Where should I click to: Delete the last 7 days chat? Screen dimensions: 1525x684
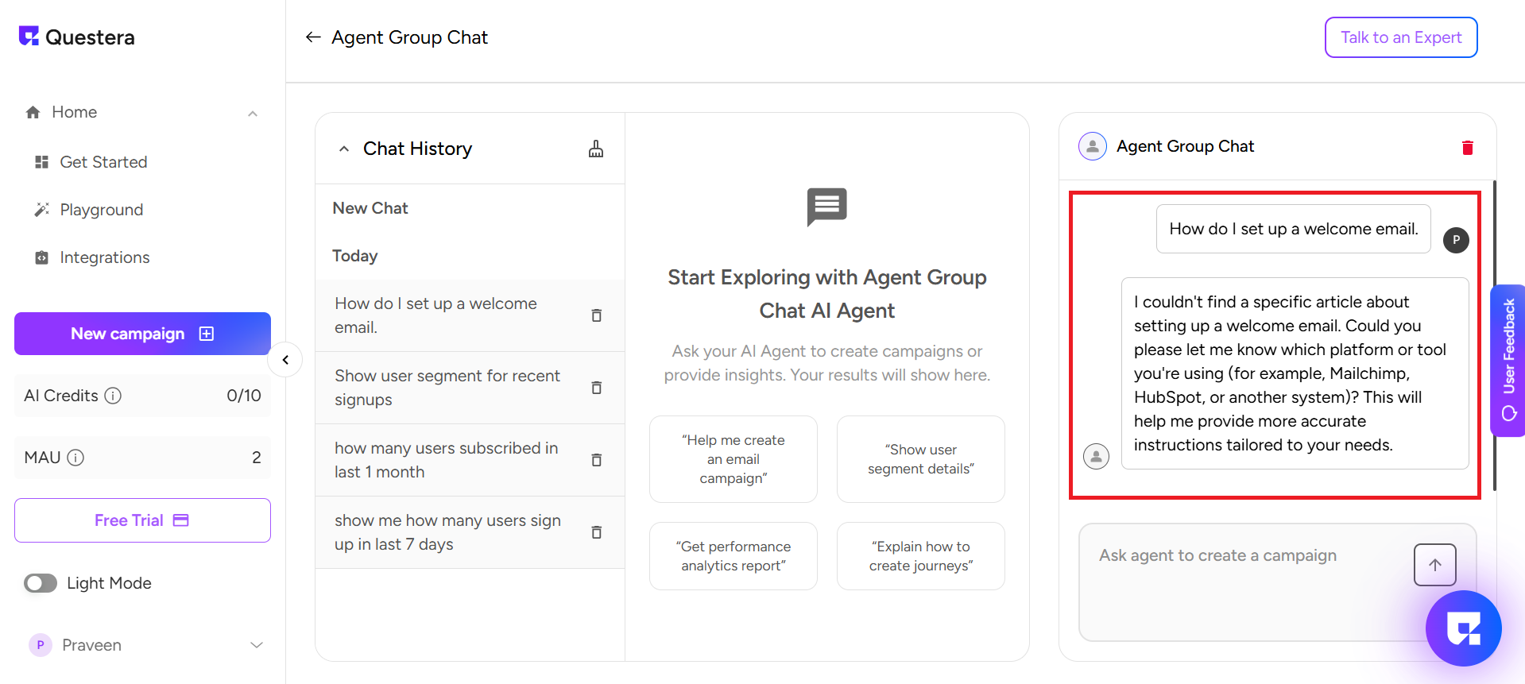click(x=597, y=532)
